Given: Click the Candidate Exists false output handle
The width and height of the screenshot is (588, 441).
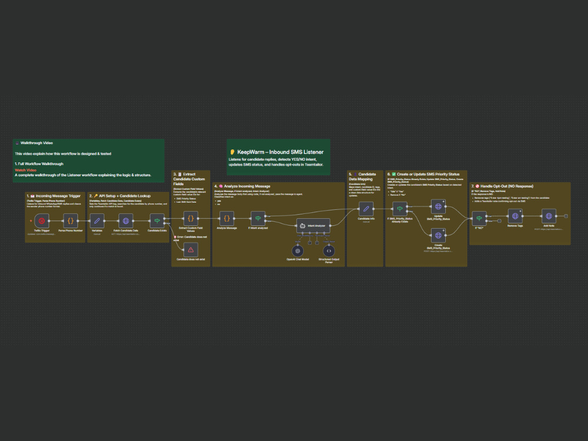Looking at the screenshot, I should [x=165, y=223].
